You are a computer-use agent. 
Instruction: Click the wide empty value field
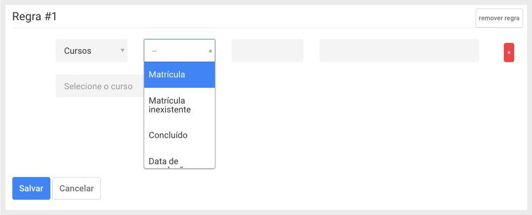pos(399,51)
